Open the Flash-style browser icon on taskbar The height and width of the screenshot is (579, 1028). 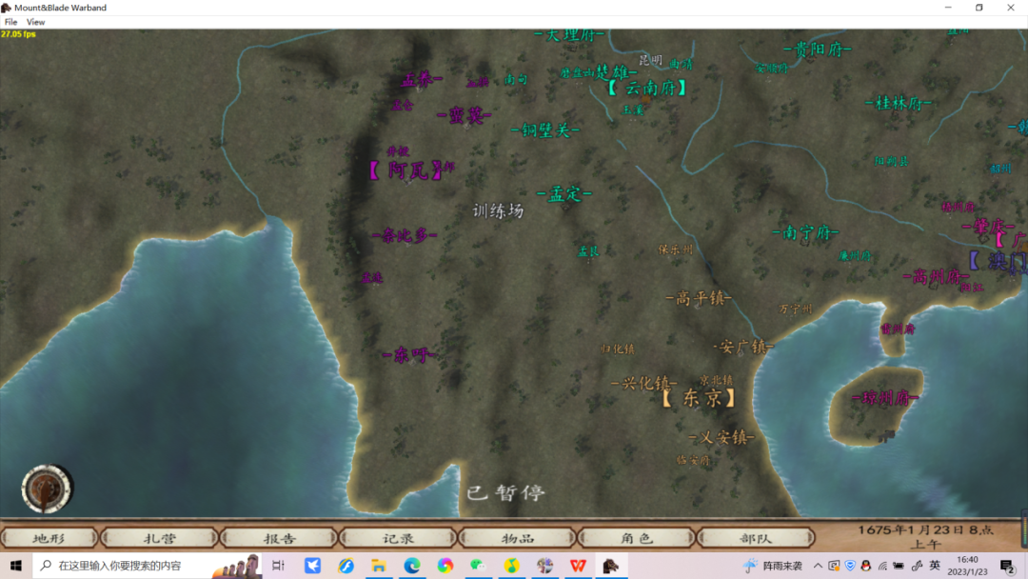pos(346,566)
